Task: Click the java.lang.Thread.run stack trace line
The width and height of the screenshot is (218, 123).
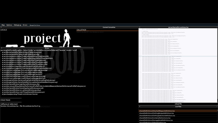Action: (20, 94)
